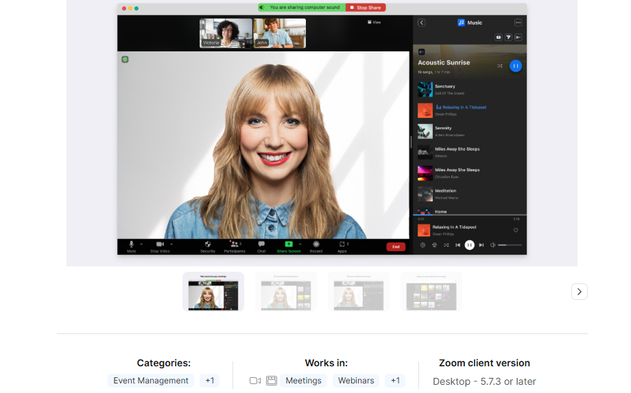Click the Event Management category tag
Screen dimensions: 631x393
pos(151,381)
